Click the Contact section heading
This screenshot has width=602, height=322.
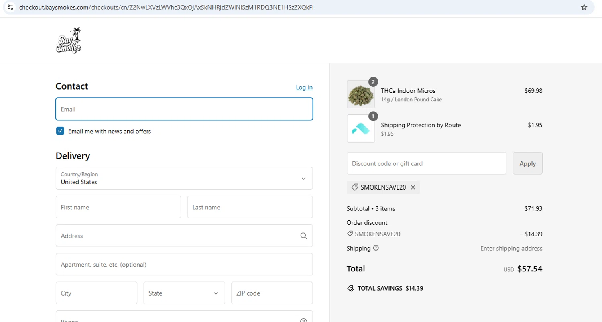pos(72,86)
